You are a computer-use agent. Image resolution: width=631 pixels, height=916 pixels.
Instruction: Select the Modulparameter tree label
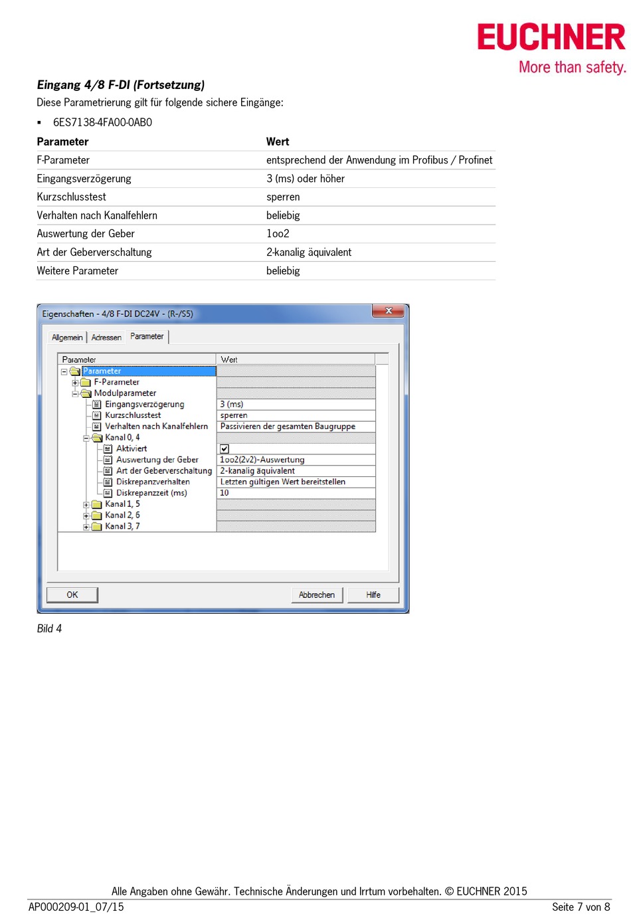coord(125,393)
